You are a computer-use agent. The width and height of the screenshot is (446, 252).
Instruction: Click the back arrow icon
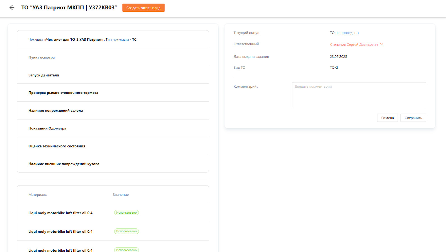12,8
